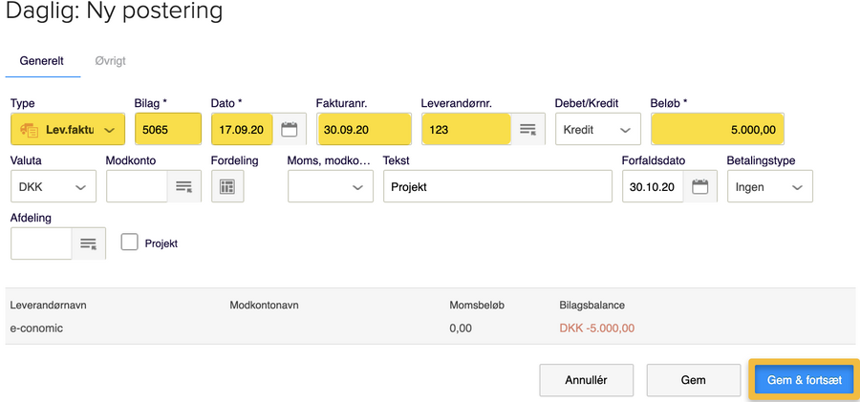Screen dimensions: 860x402
Task: Open the Dato calendar picker
Action: click(290, 129)
